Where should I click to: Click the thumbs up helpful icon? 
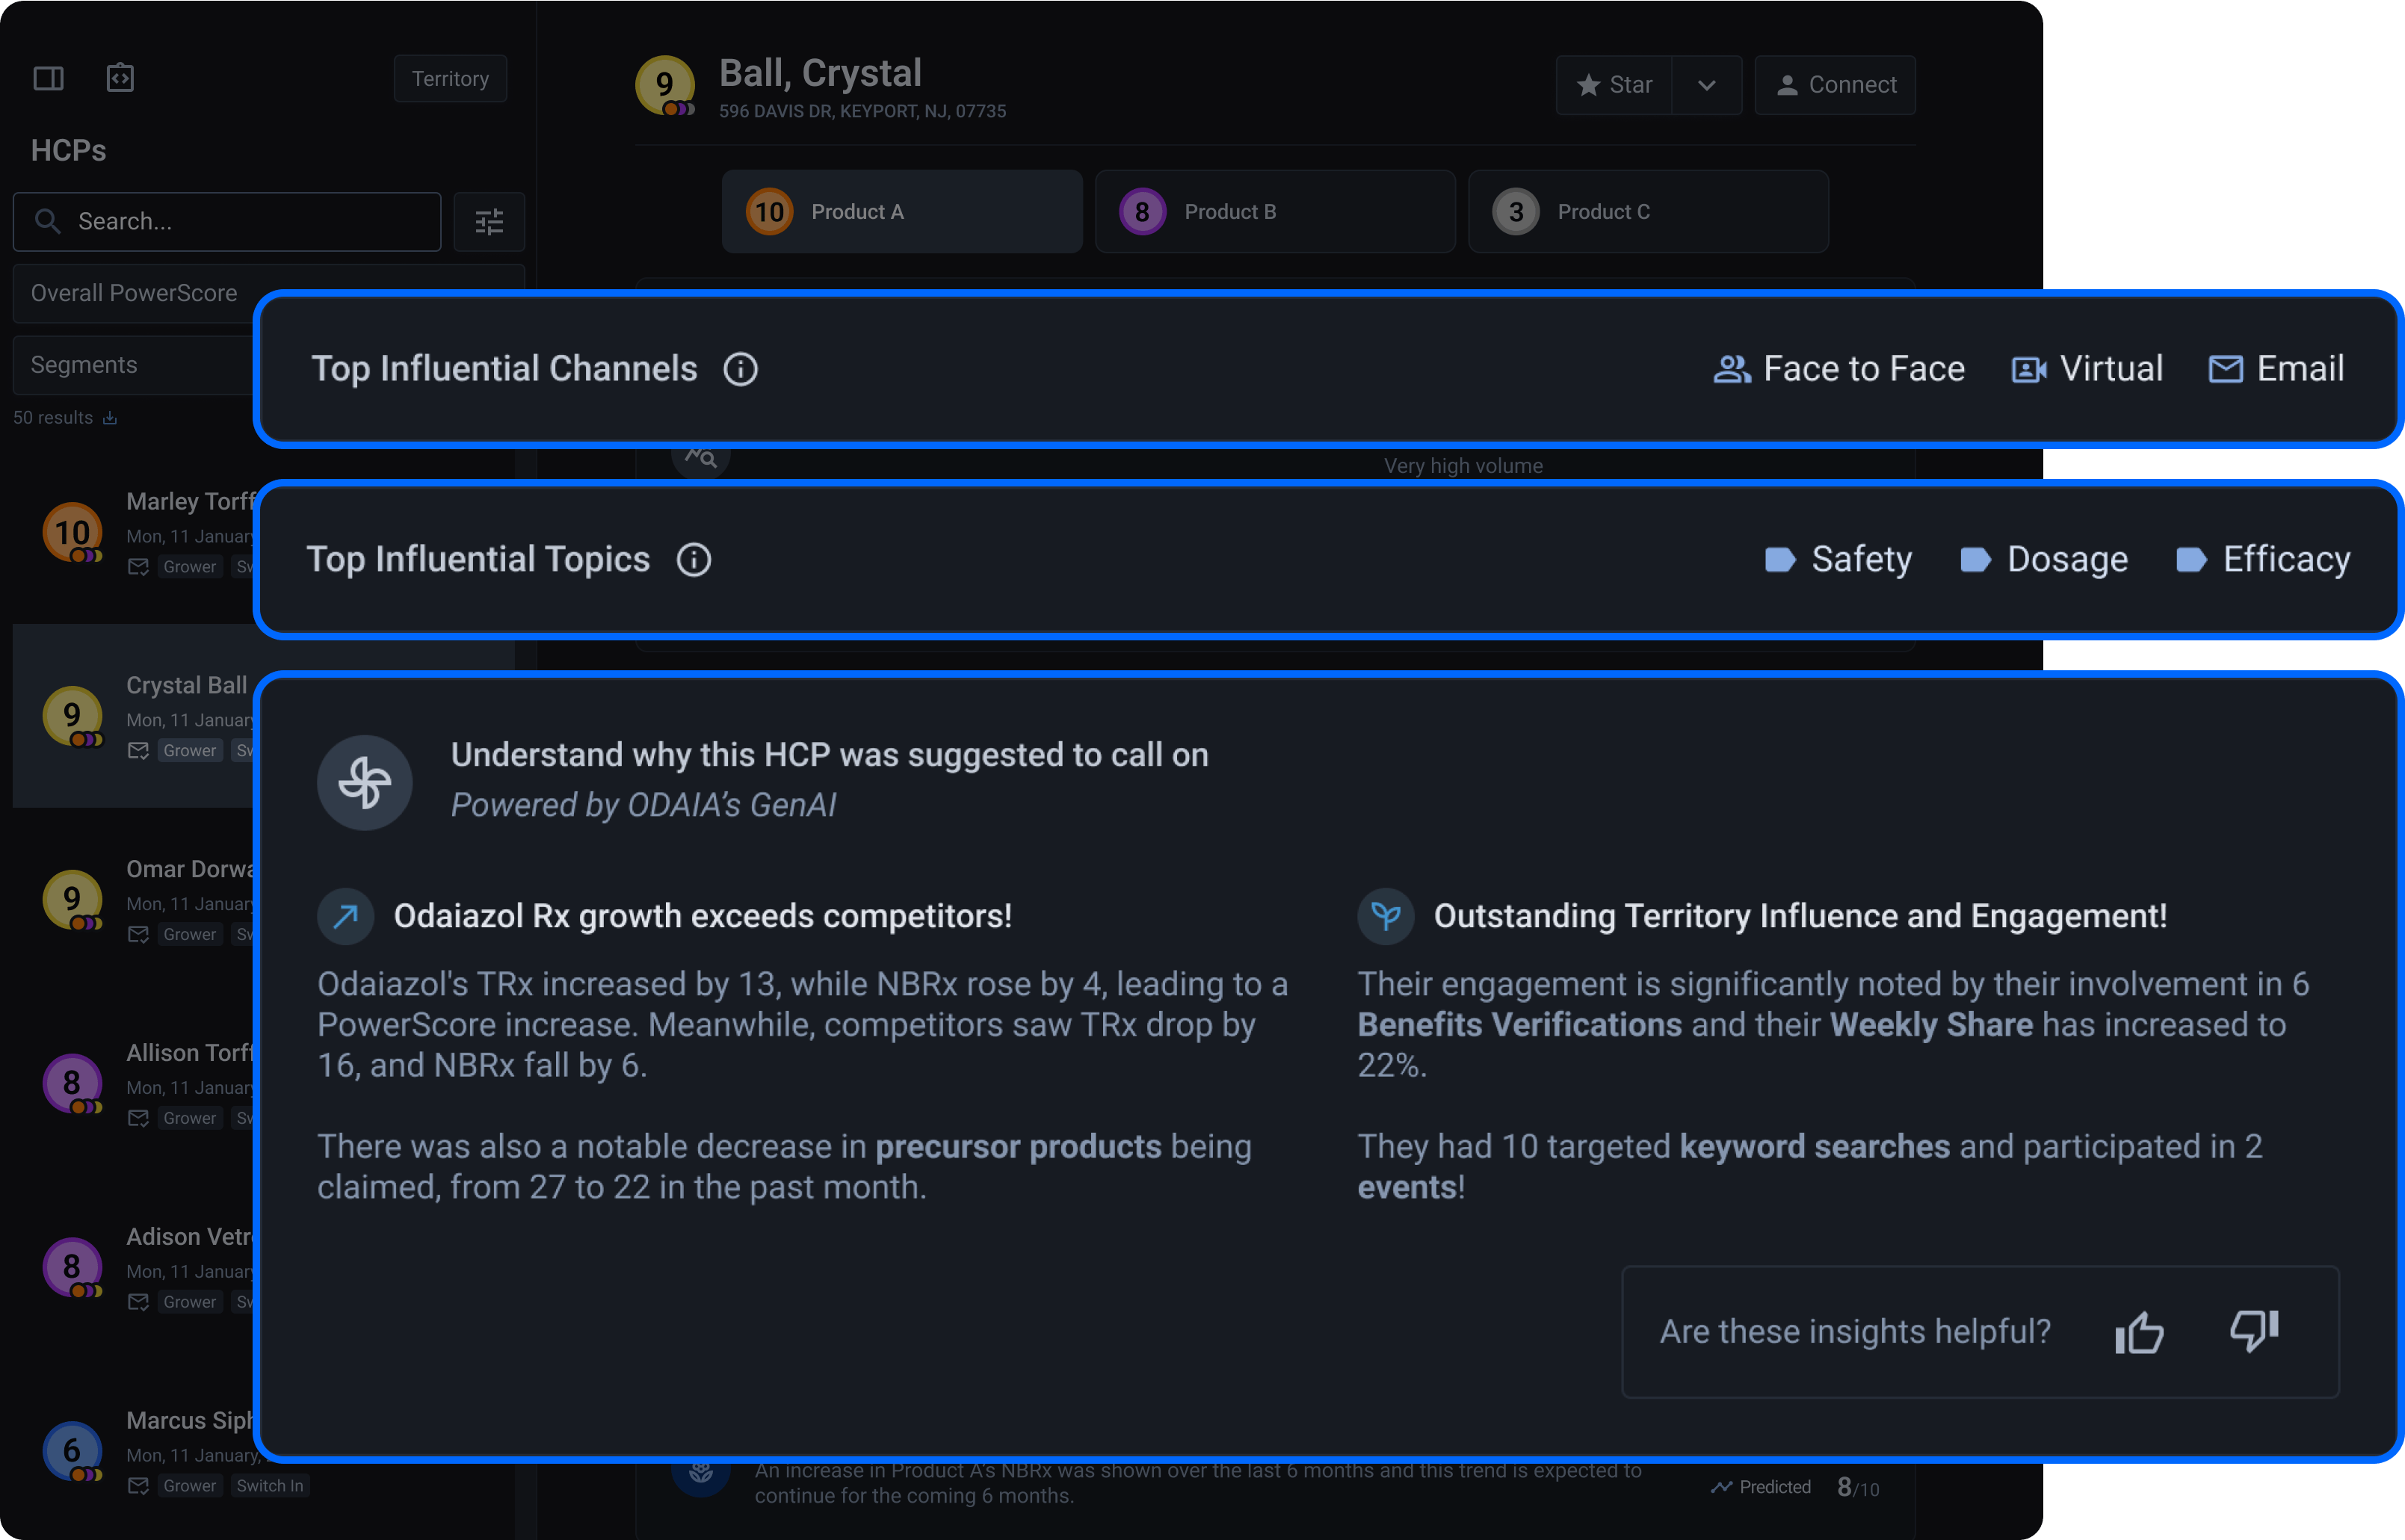click(2139, 1331)
